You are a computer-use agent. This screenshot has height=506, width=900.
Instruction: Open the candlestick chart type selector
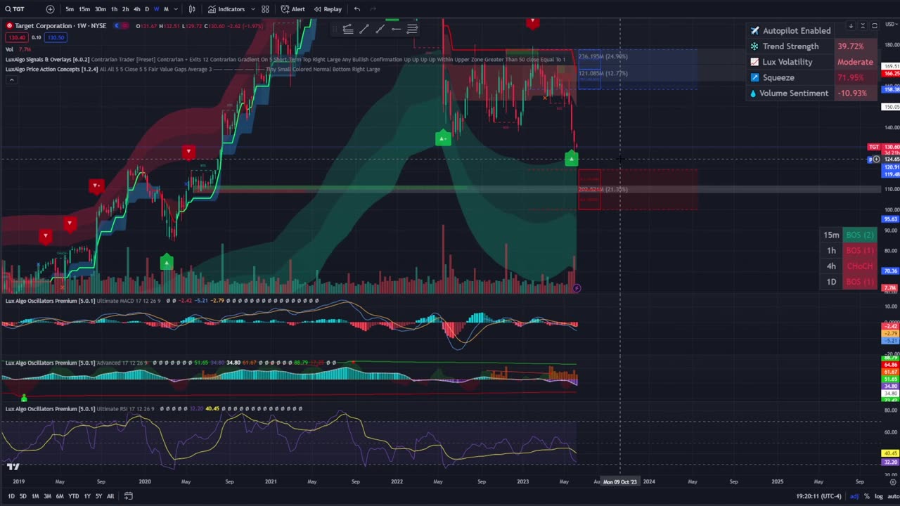(x=192, y=9)
